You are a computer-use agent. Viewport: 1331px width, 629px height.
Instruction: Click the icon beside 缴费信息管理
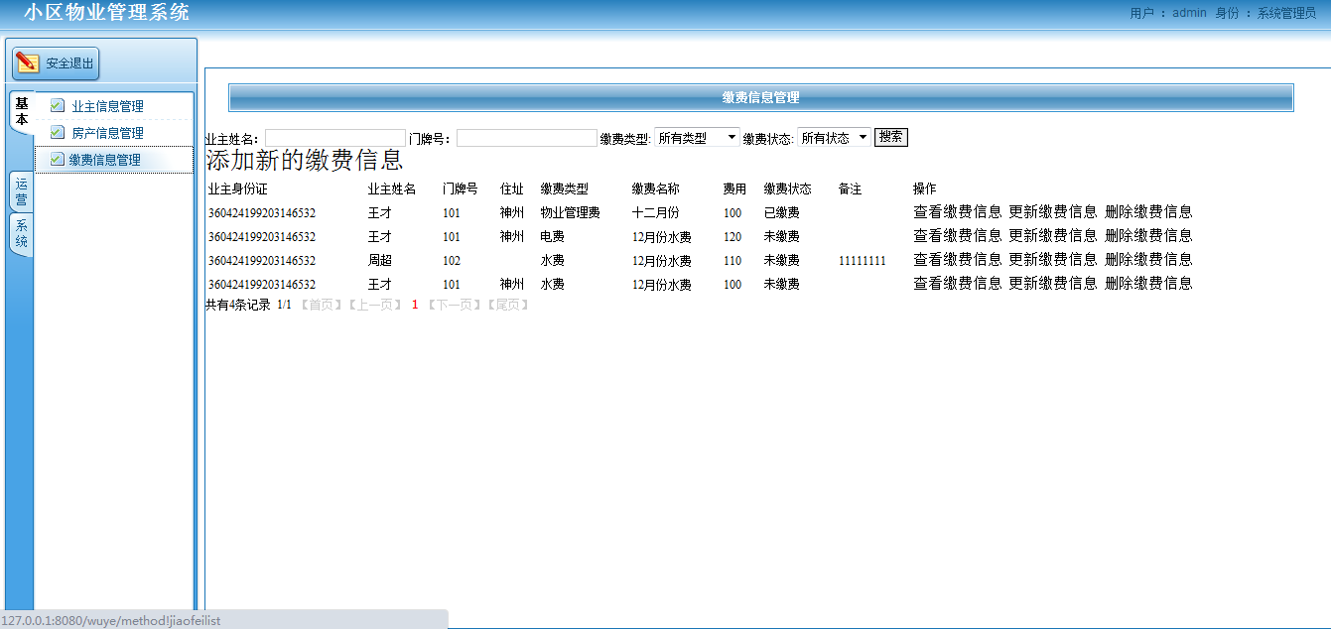point(58,159)
